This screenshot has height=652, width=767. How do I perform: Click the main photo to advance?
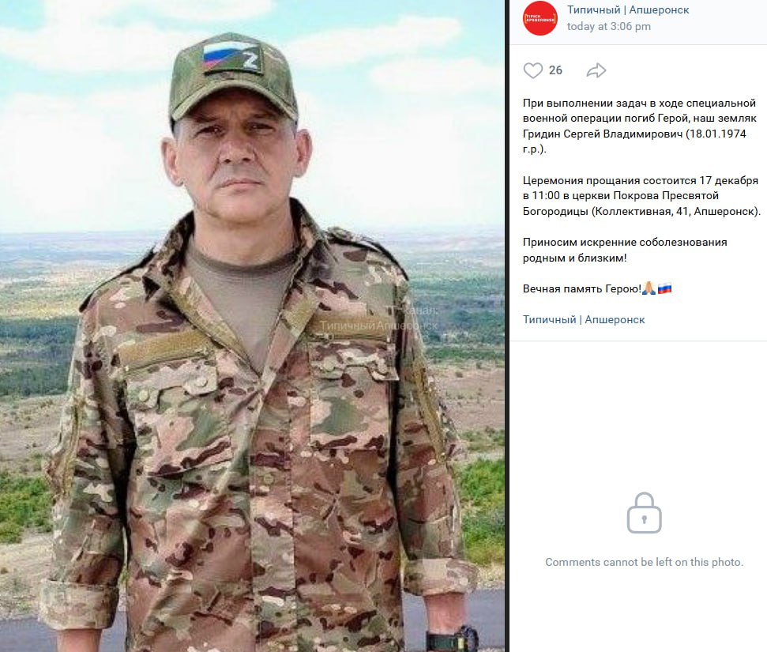253,326
